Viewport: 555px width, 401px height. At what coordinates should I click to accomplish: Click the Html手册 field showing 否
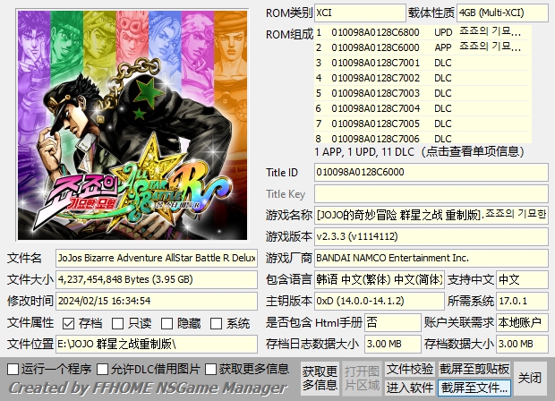[x=393, y=322]
